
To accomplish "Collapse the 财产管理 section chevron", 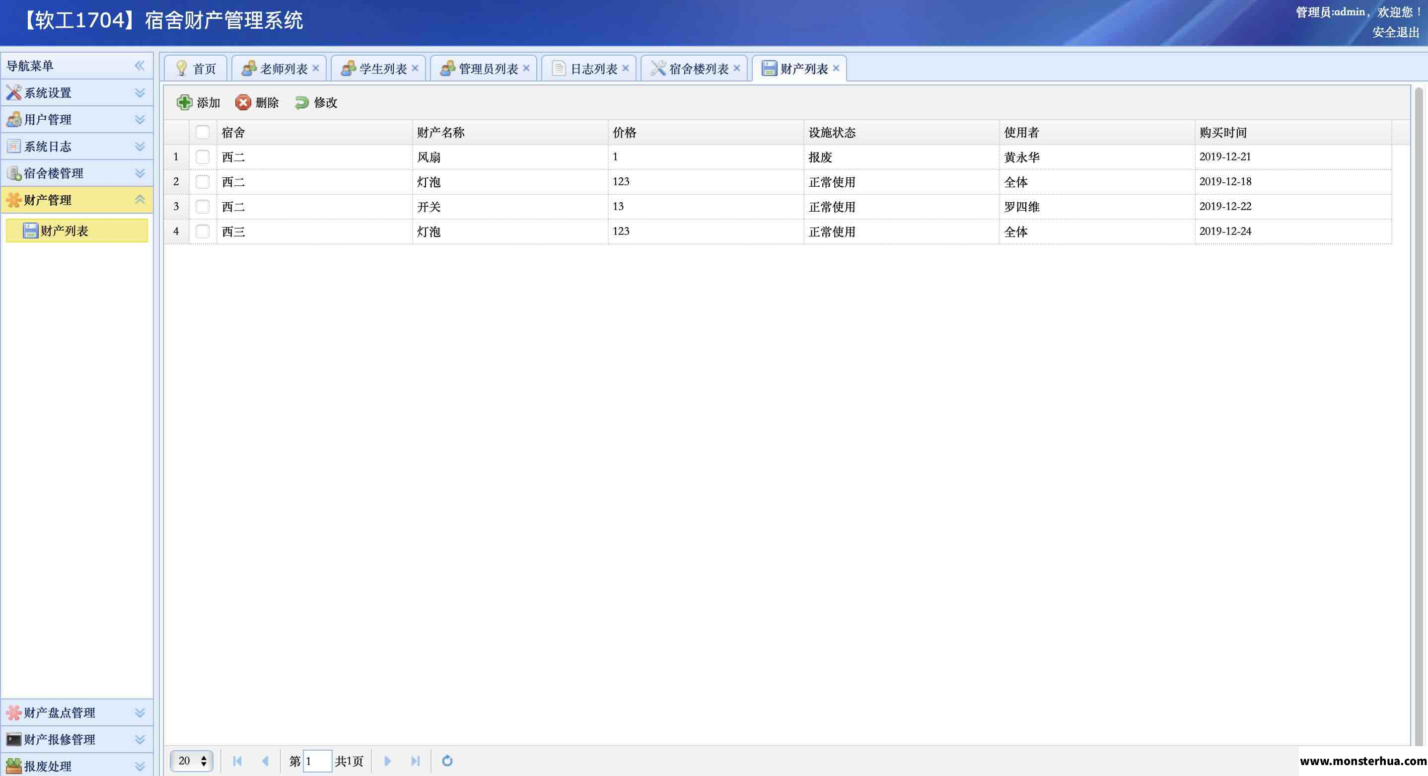I will [140, 200].
